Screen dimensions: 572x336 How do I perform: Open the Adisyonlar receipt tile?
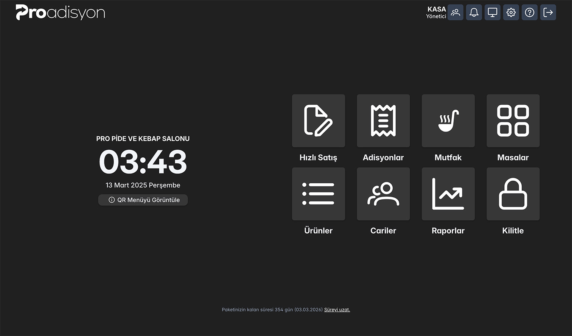pyautogui.click(x=383, y=121)
